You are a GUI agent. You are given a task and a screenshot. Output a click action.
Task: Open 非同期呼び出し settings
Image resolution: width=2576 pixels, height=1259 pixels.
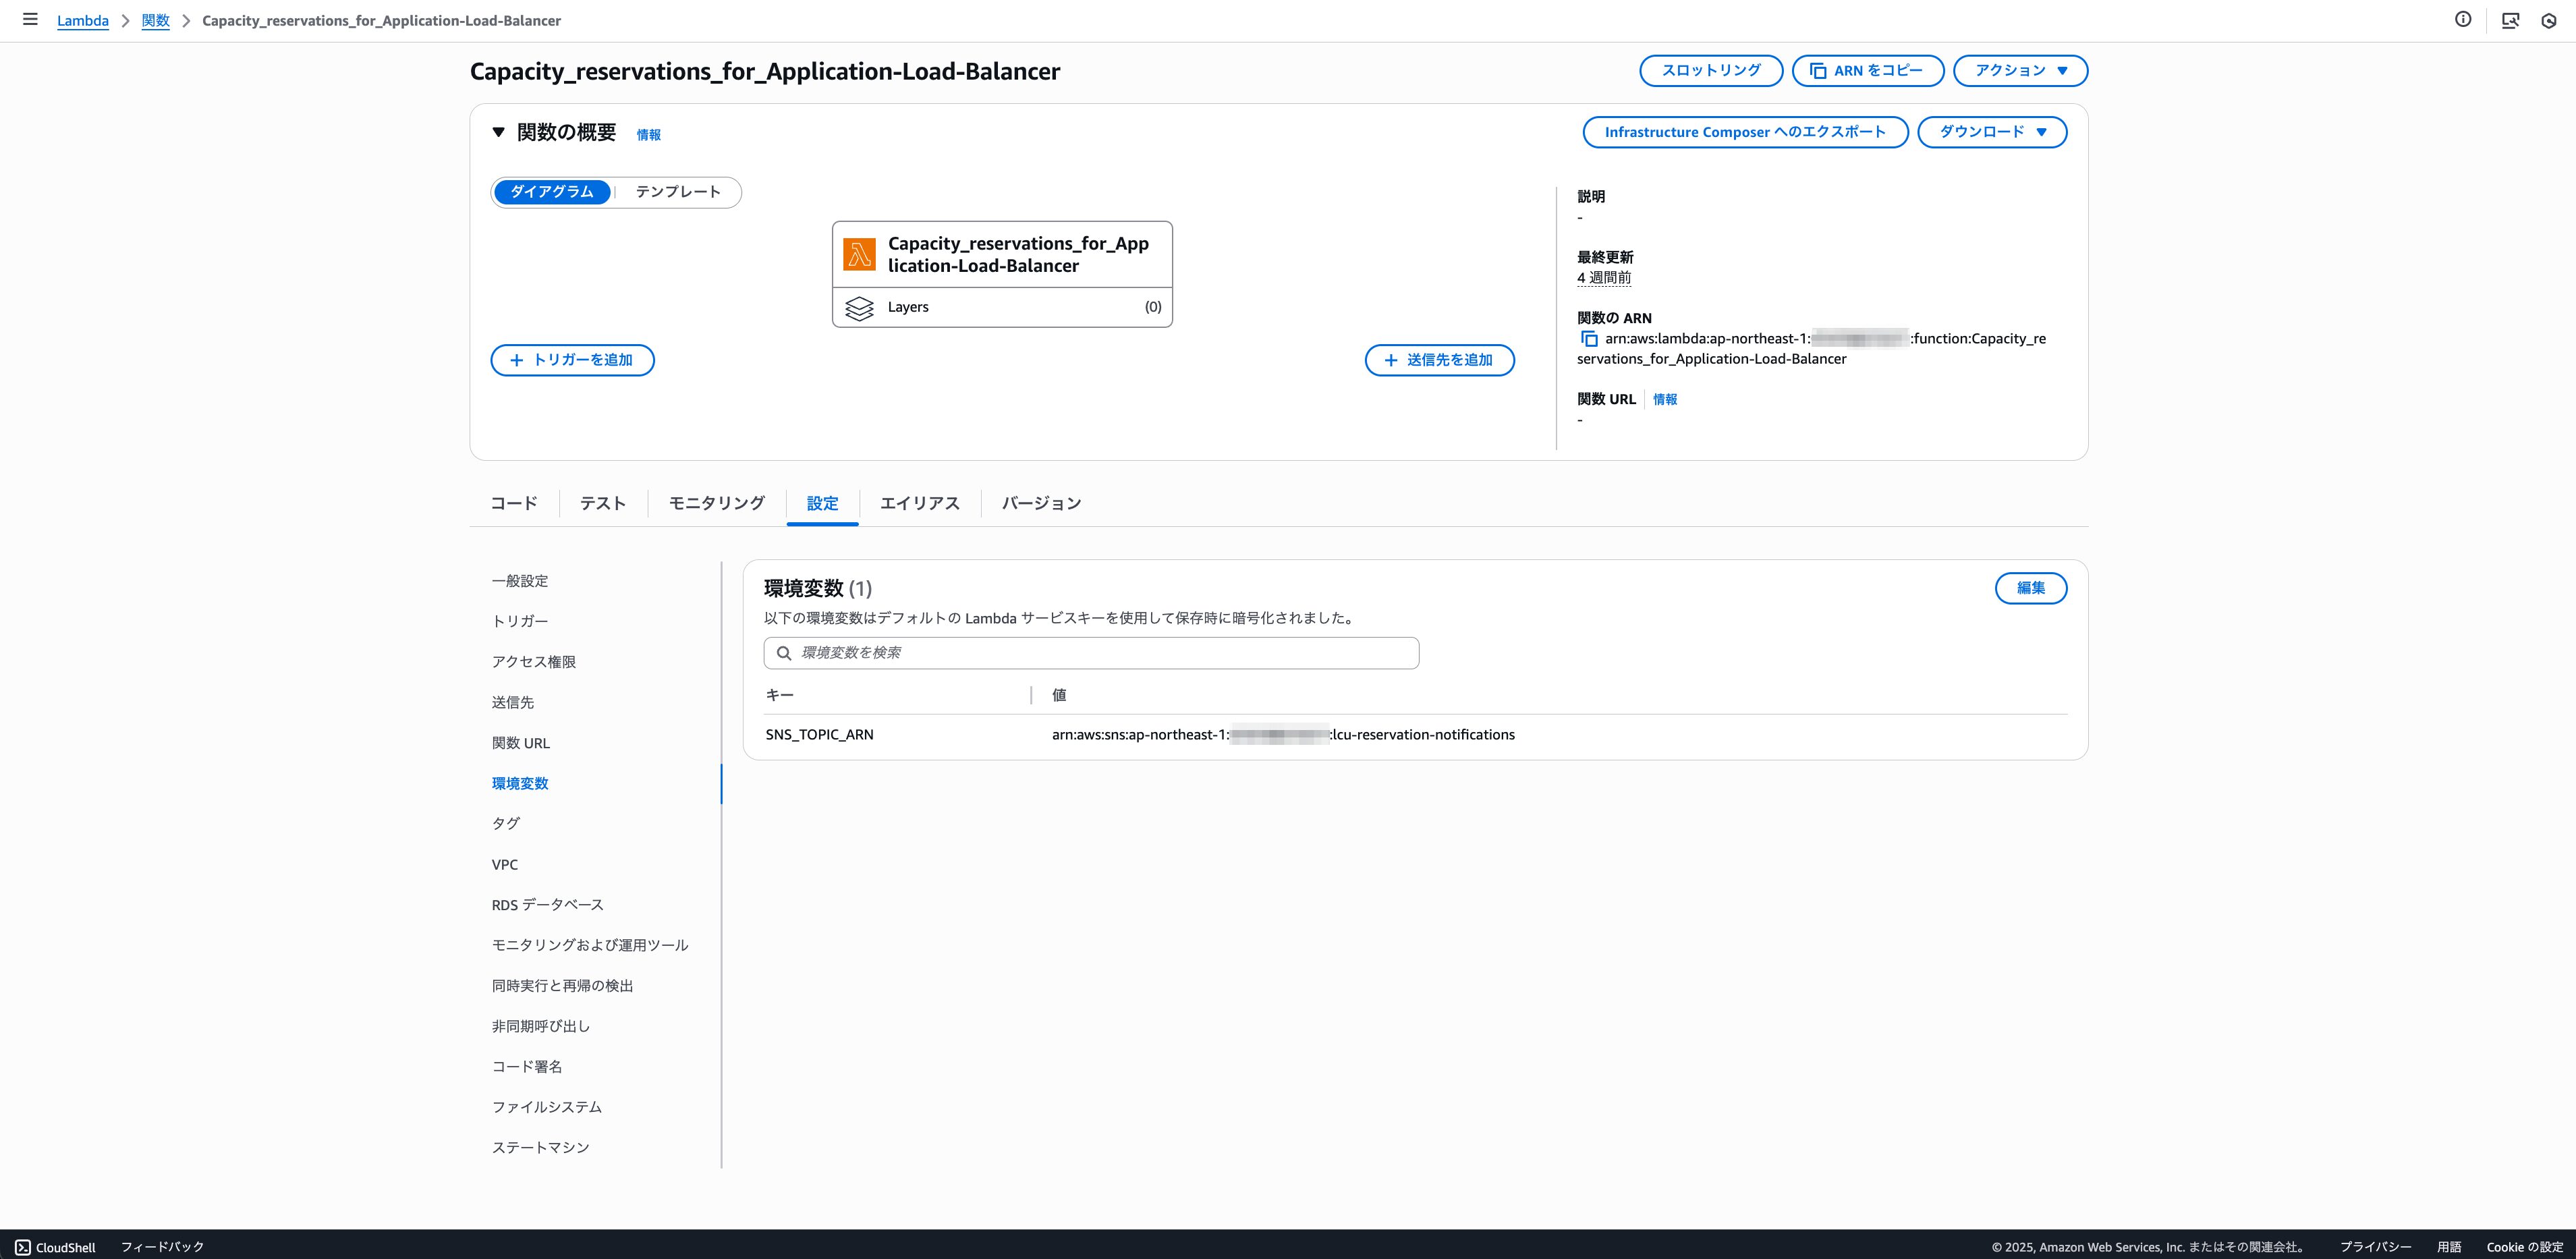tap(541, 1026)
